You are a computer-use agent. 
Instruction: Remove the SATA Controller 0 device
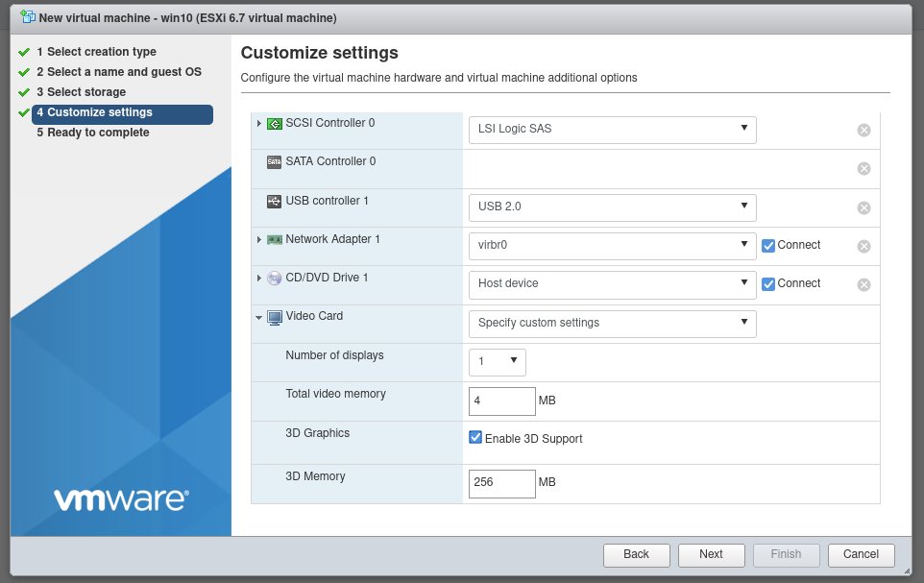click(x=863, y=169)
